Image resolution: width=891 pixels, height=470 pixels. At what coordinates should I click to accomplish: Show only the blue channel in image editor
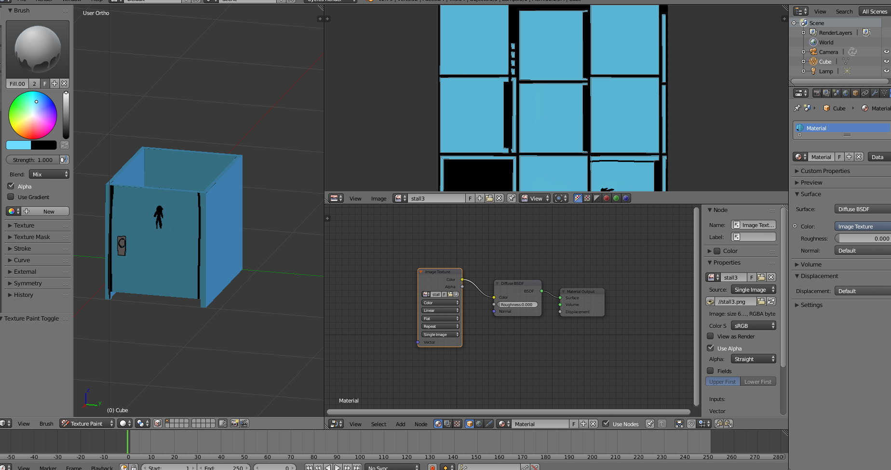coord(626,198)
